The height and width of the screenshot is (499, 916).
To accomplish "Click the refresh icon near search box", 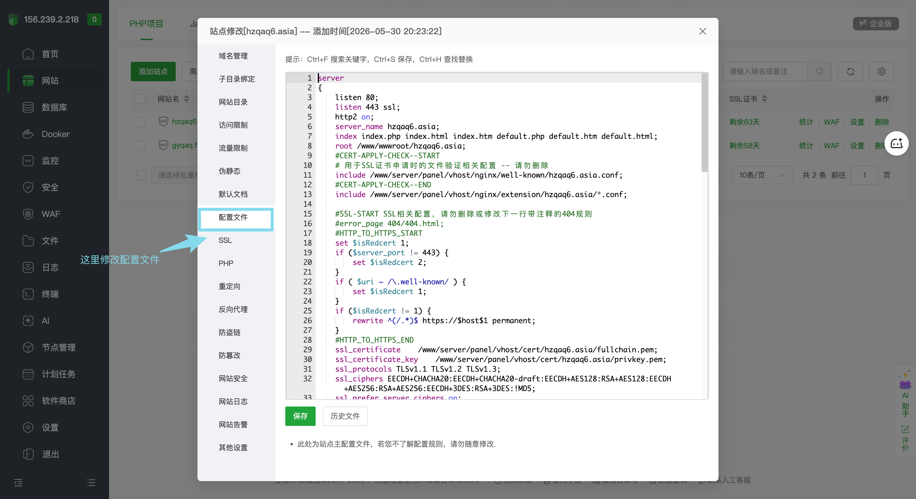I will pos(850,72).
